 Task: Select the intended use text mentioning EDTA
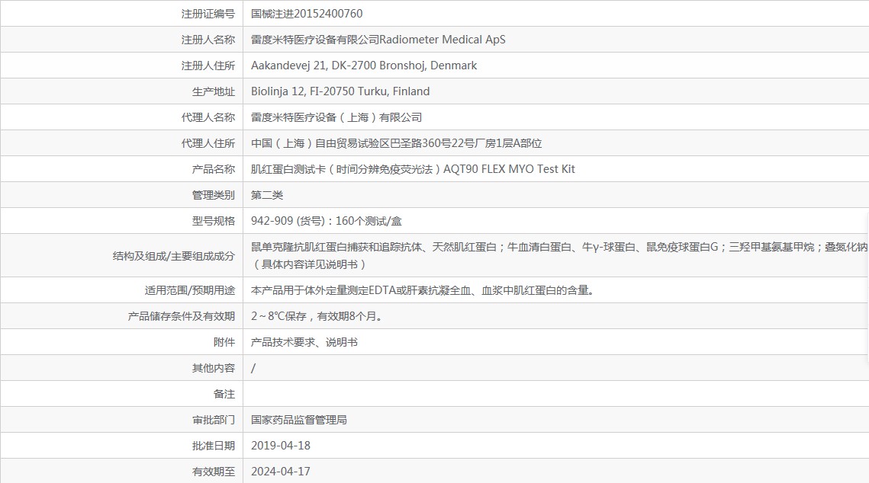pyautogui.click(x=423, y=290)
